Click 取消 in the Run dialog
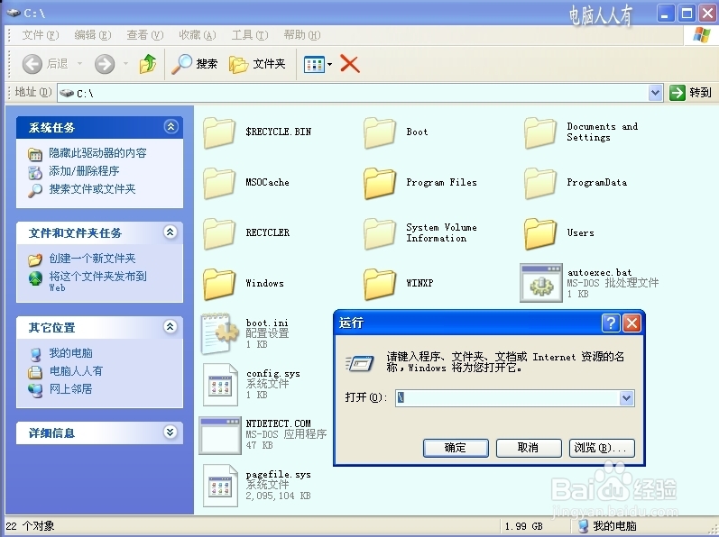719x537 pixels. [529, 448]
